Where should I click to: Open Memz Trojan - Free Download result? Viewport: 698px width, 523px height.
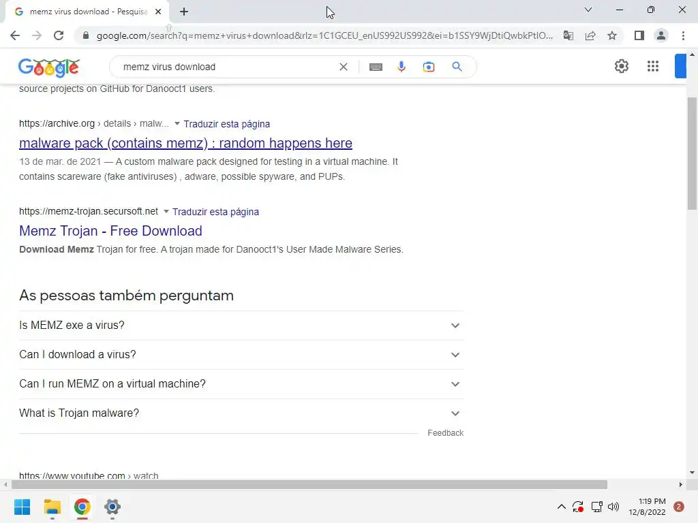click(110, 231)
